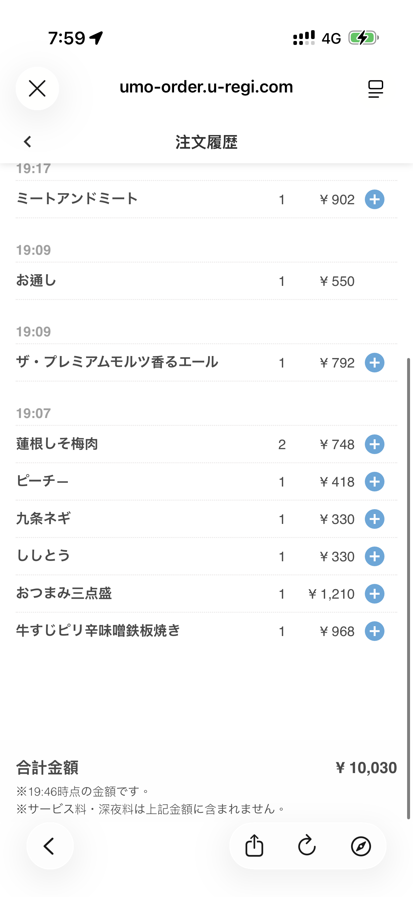Reorder ピーチー using the plus button

tap(374, 482)
